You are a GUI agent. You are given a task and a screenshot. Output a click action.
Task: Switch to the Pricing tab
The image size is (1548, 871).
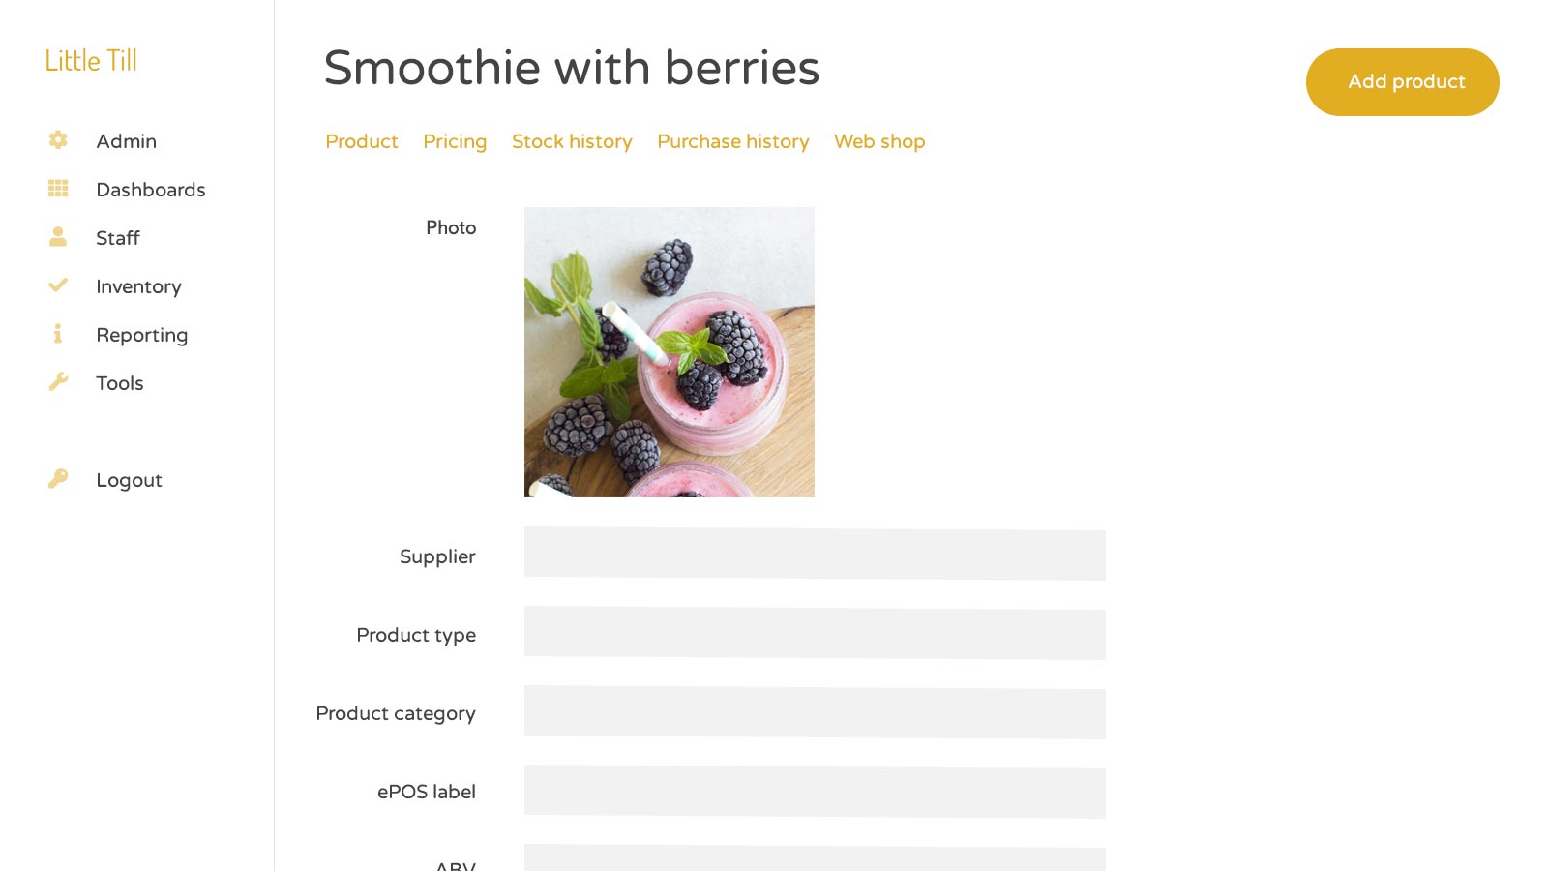(455, 141)
